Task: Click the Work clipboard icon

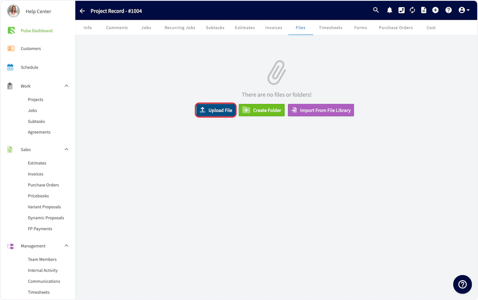Action: 10,86
